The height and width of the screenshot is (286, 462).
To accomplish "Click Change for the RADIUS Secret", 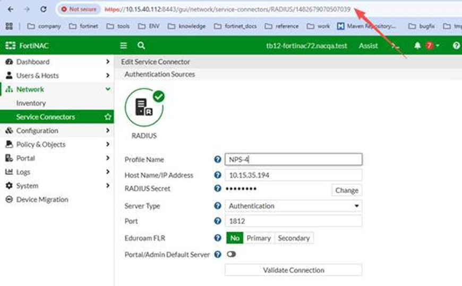I will pyautogui.click(x=347, y=190).
